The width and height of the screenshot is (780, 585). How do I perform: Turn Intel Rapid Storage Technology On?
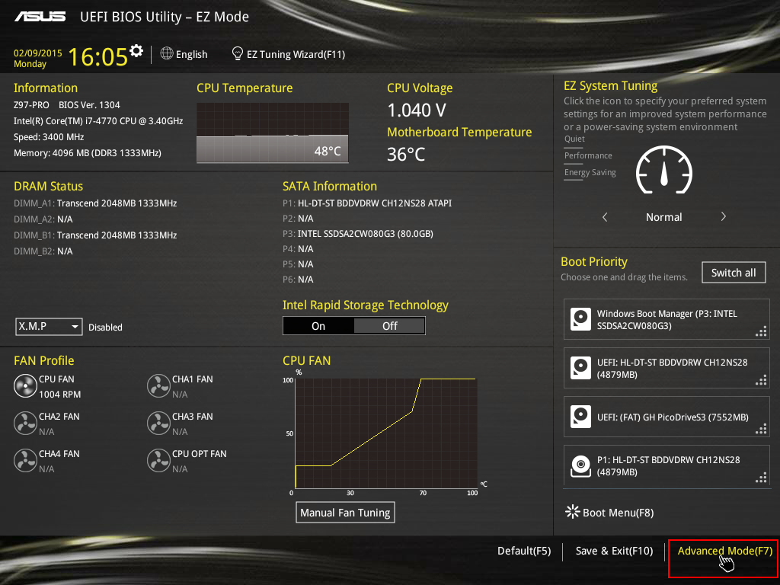tap(318, 326)
